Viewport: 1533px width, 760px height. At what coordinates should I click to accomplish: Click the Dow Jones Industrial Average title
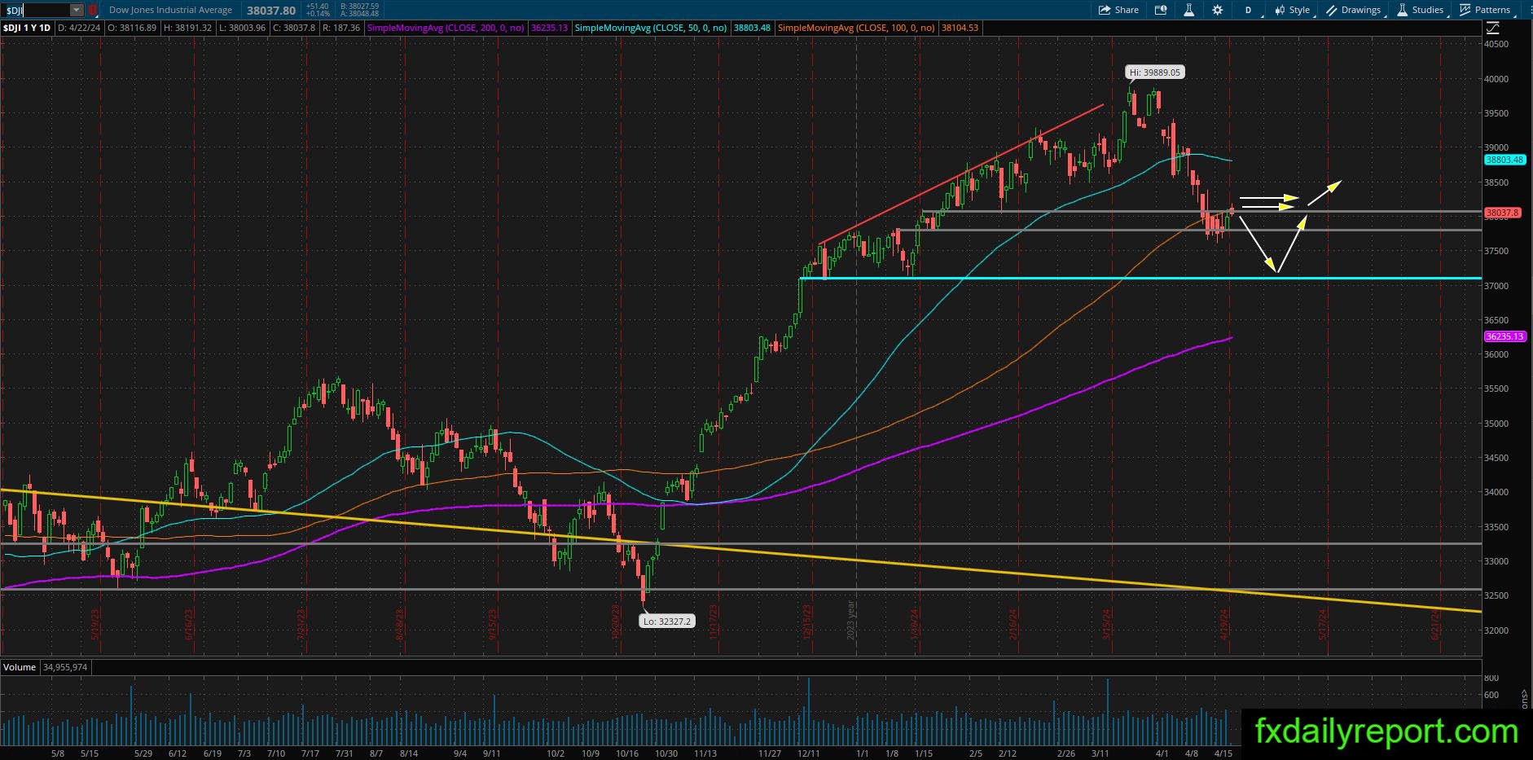pos(170,10)
